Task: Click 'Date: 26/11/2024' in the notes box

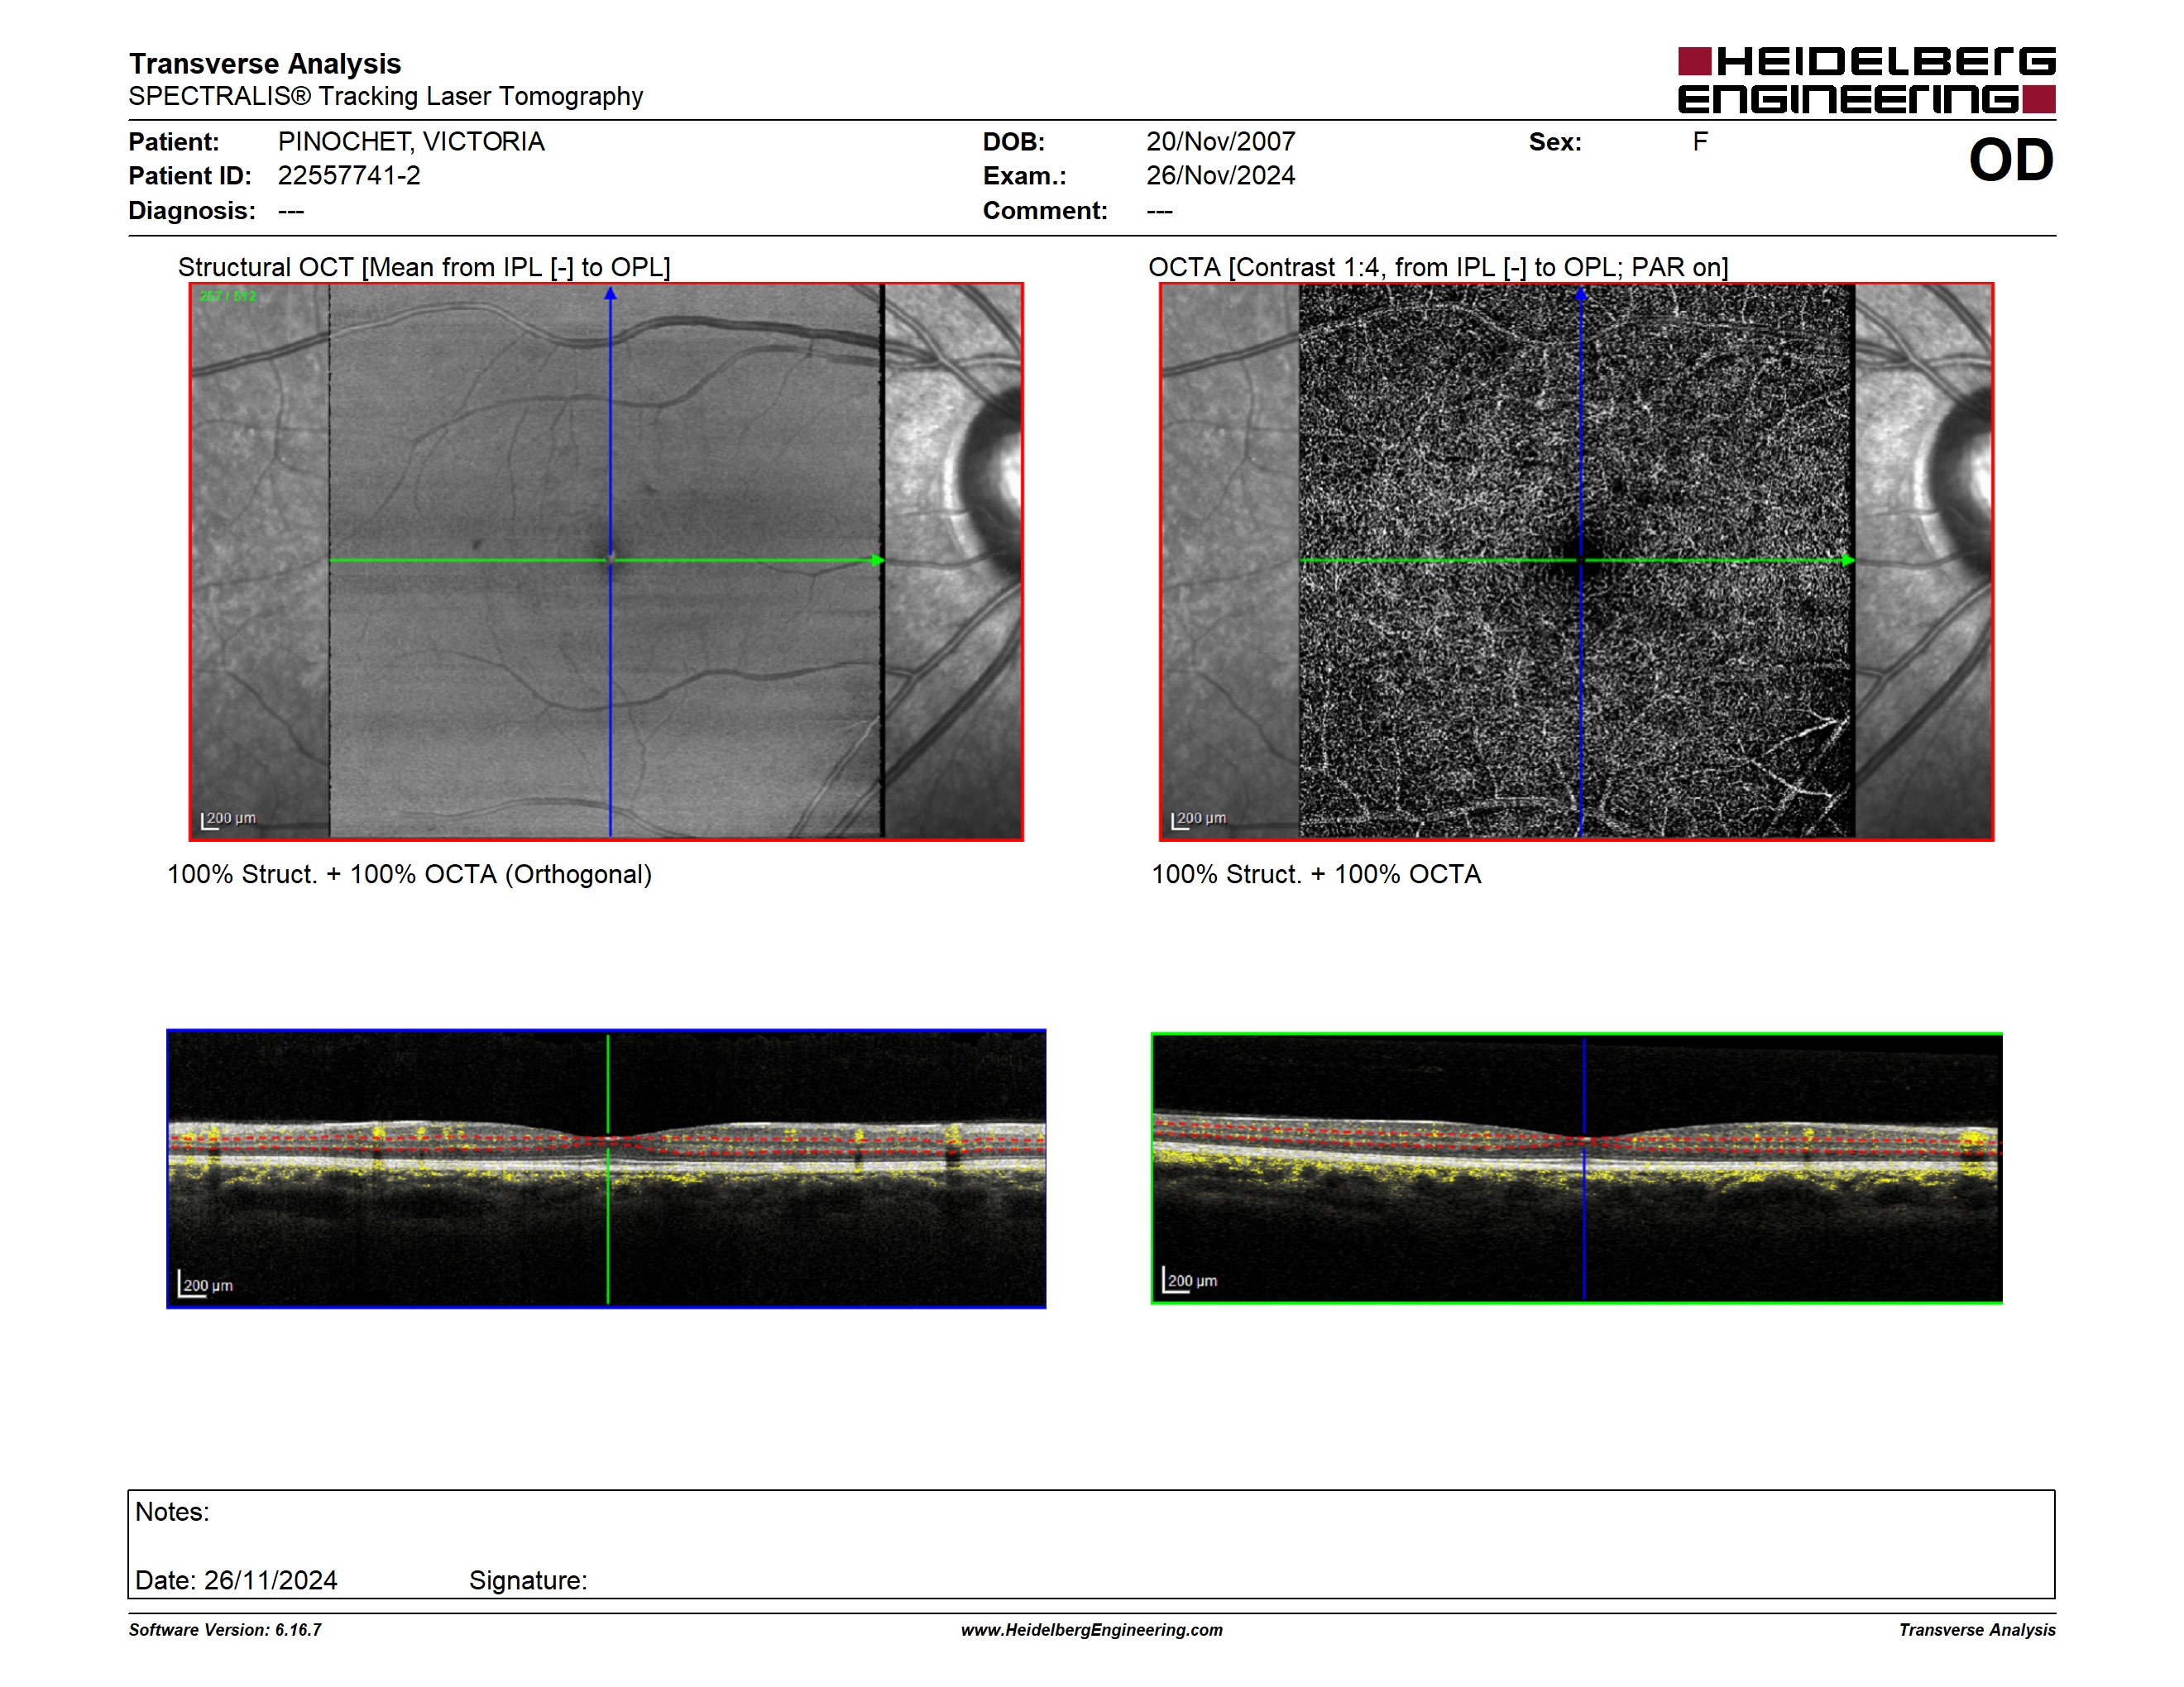Action: 236,1581
